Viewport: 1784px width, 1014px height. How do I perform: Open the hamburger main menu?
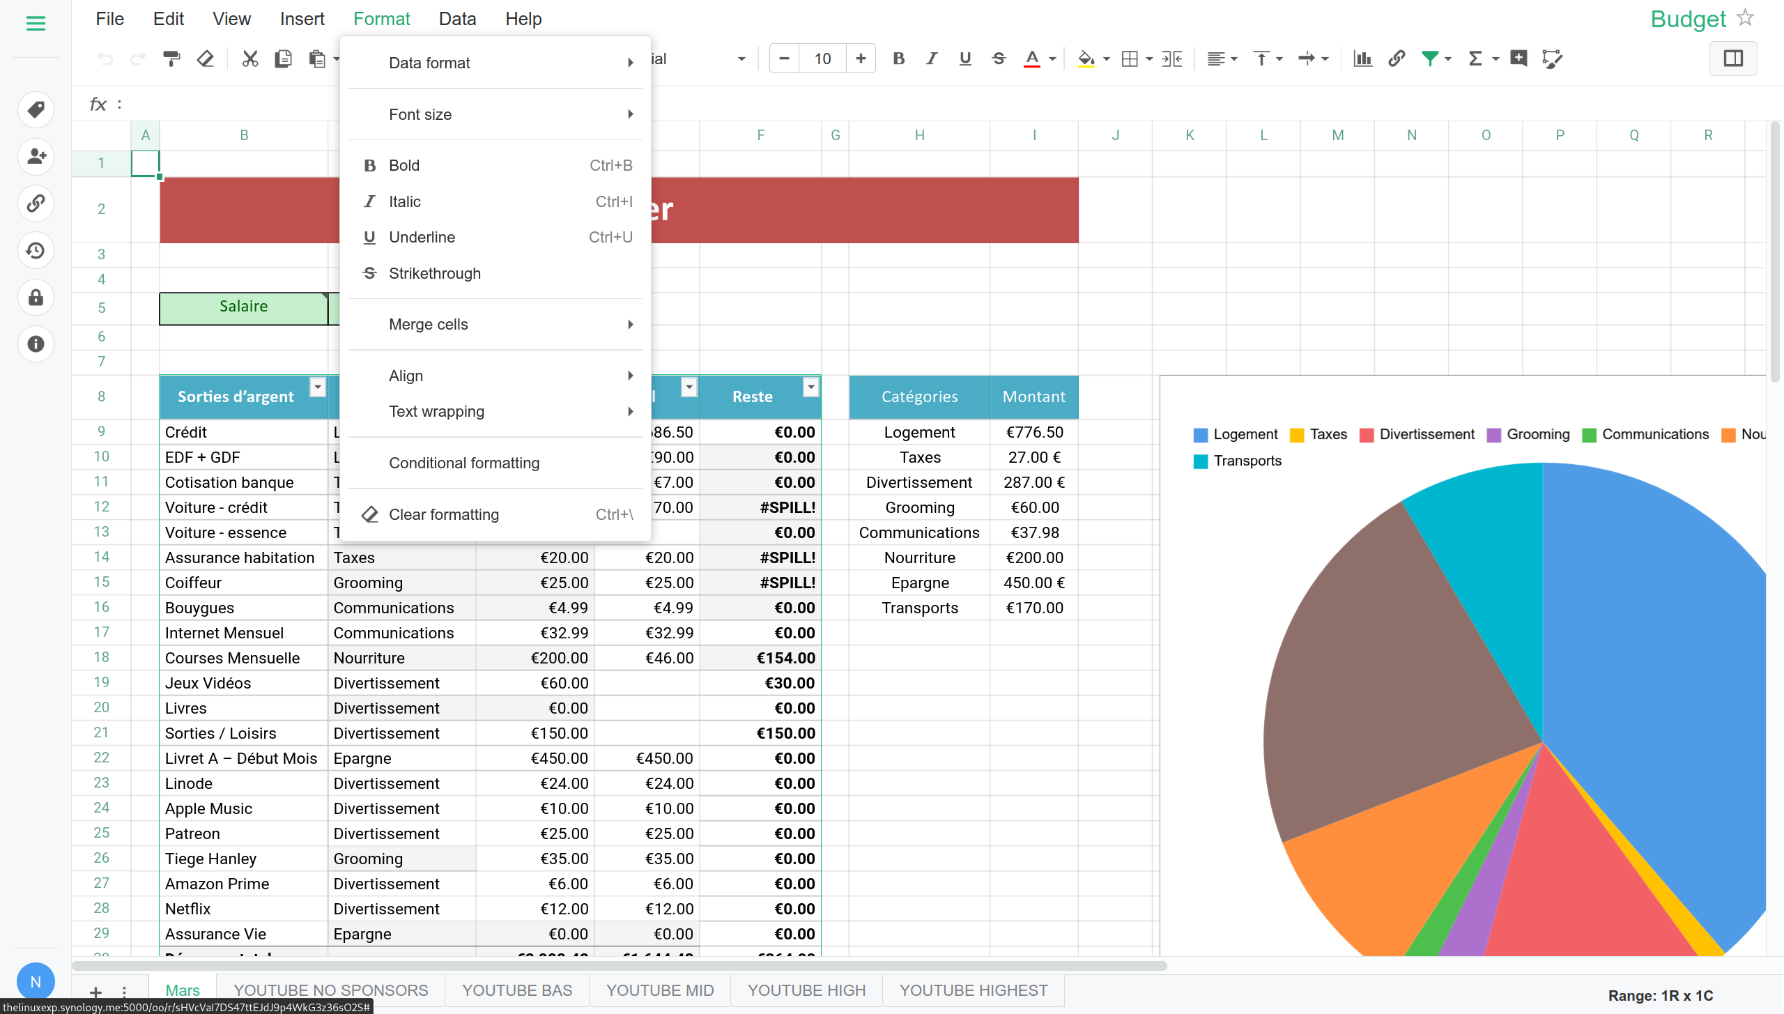(36, 24)
